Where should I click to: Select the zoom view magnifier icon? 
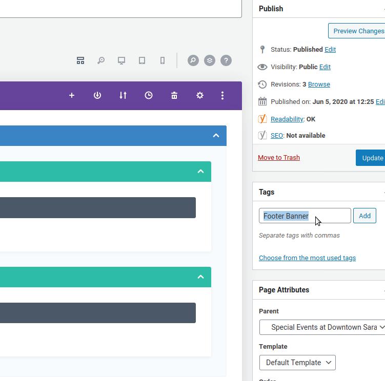pos(101,60)
